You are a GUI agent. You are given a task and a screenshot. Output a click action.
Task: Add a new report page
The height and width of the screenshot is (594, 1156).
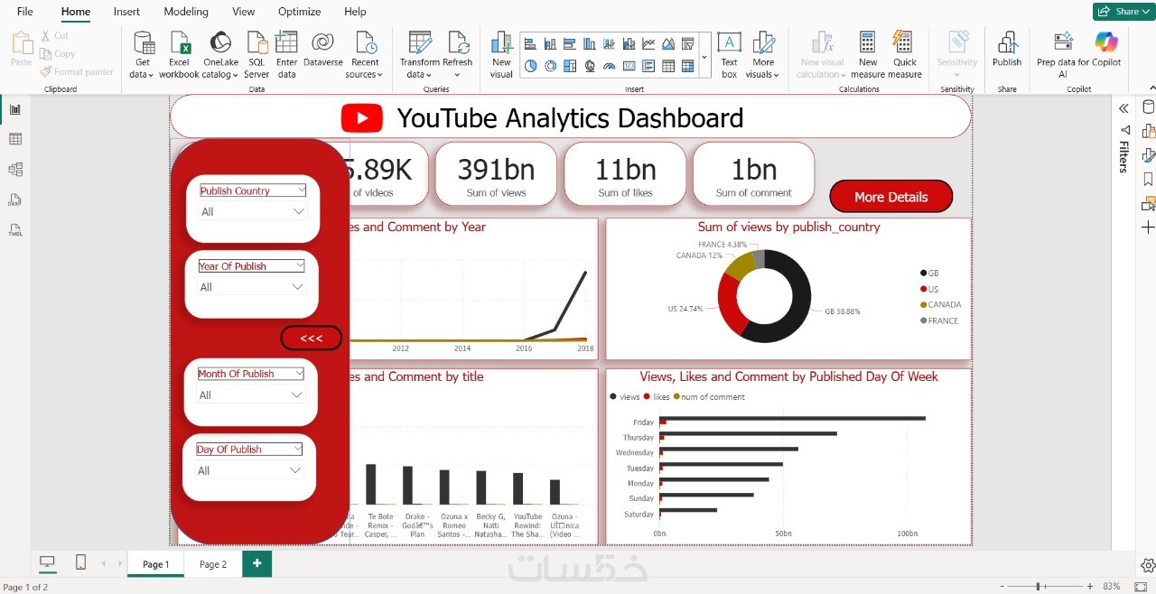point(257,563)
